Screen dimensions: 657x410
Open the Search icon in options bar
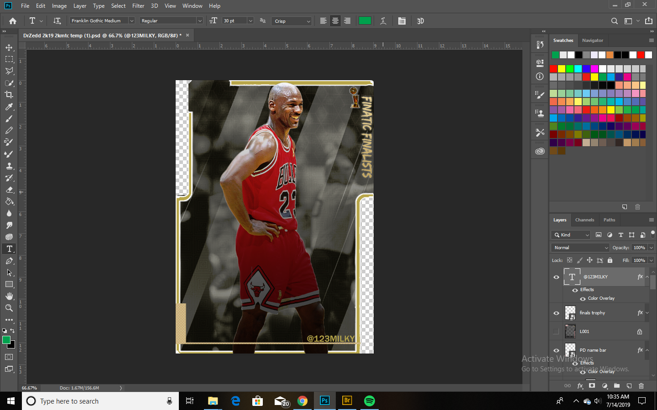coord(615,21)
